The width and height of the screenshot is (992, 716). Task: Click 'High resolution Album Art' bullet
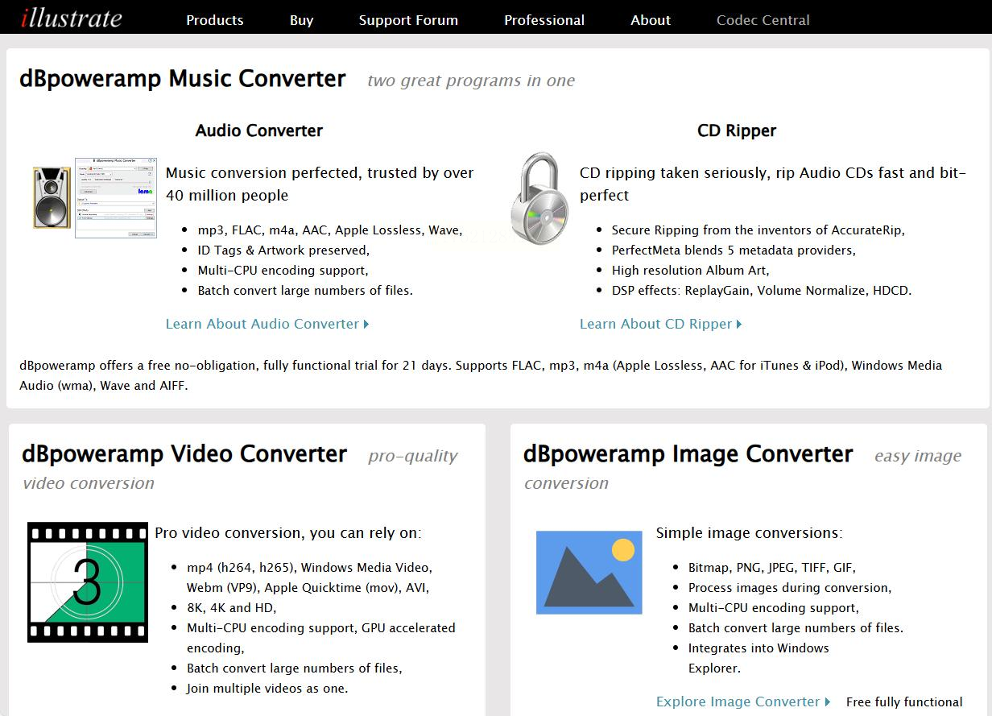[690, 271]
